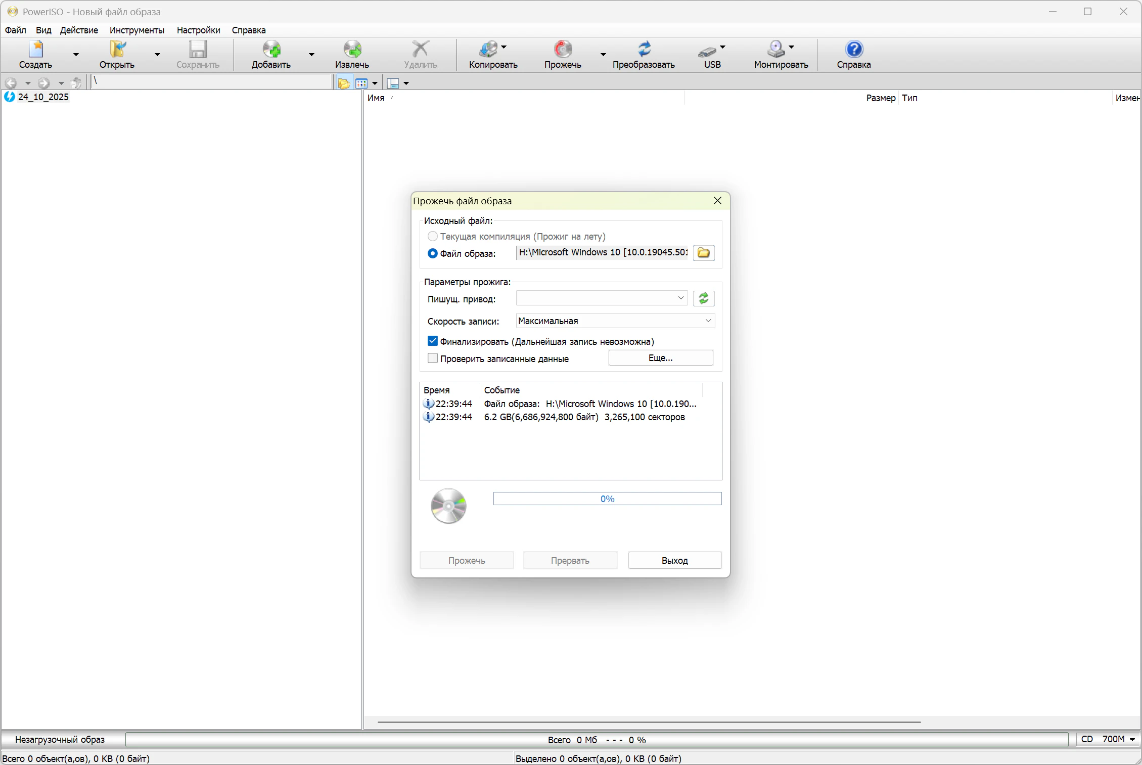1142x765 pixels.
Task: Open the Действие menu
Action: pyautogui.click(x=79, y=30)
